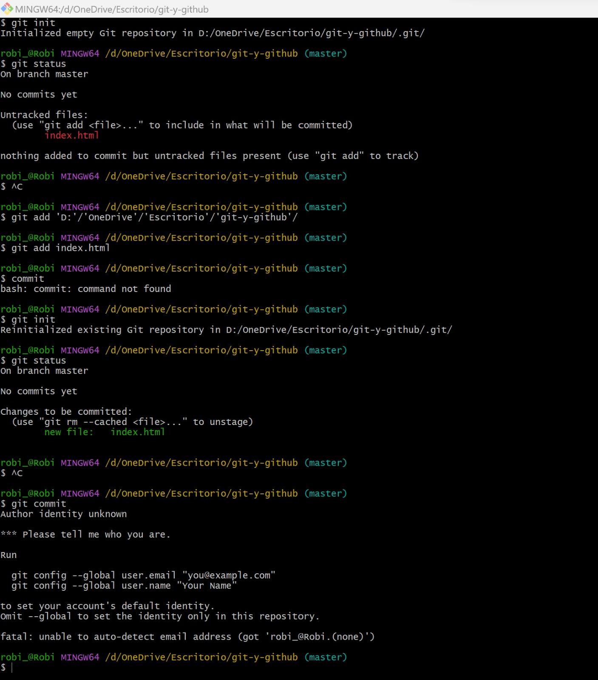Select the "Author identity unknown" message
598x680 pixels.
[x=64, y=514]
